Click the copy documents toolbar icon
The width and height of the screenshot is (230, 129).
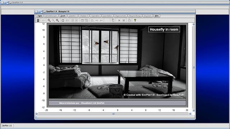(113, 20)
